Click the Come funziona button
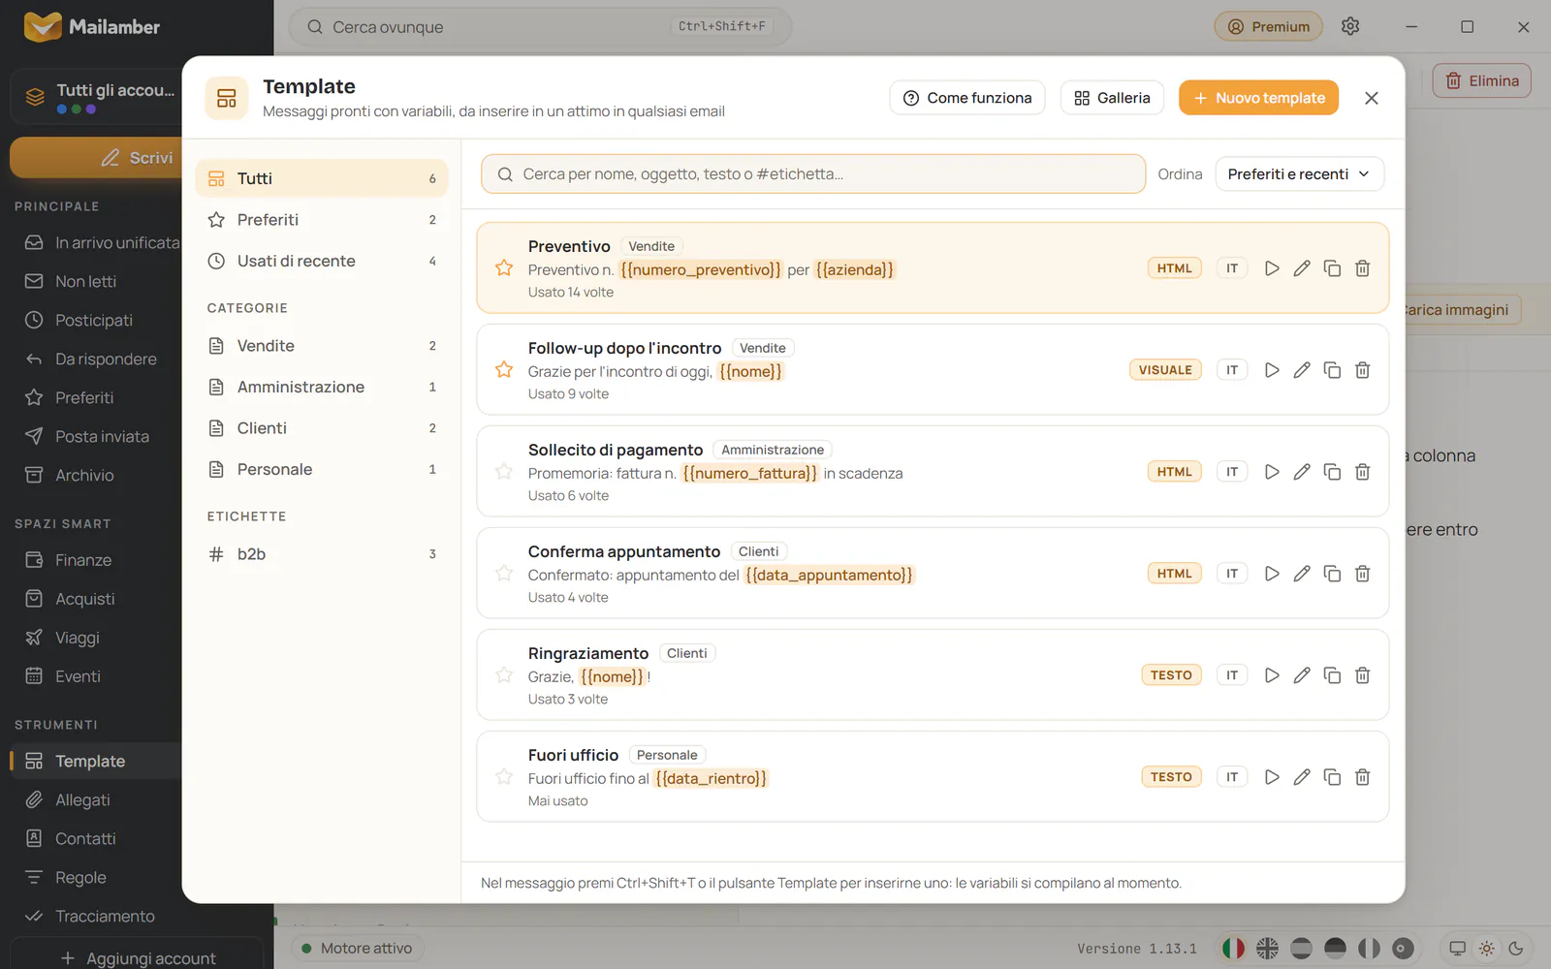The width and height of the screenshot is (1551, 969). pos(967,98)
